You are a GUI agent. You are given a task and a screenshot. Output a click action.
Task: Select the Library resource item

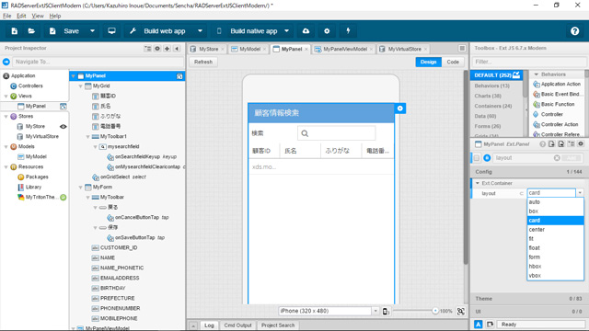(x=33, y=187)
